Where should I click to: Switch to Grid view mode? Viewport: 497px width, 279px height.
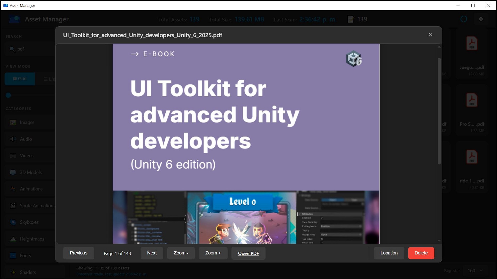(x=20, y=79)
